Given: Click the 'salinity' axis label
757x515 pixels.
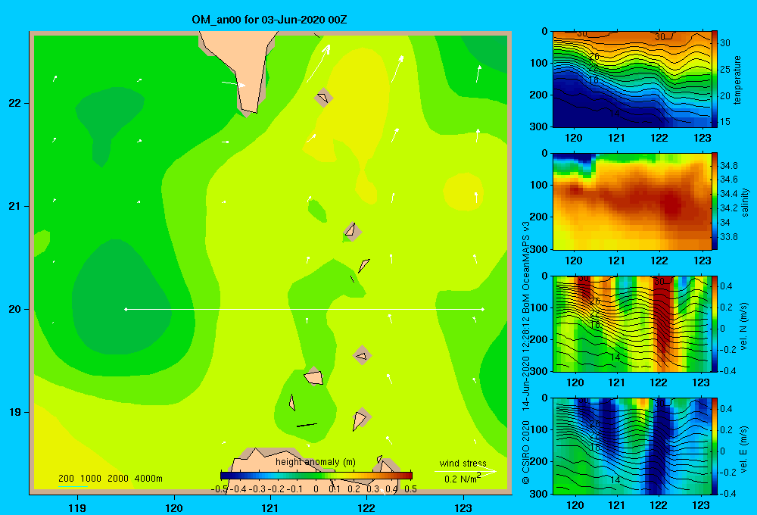Looking at the screenshot, I should 745,202.
